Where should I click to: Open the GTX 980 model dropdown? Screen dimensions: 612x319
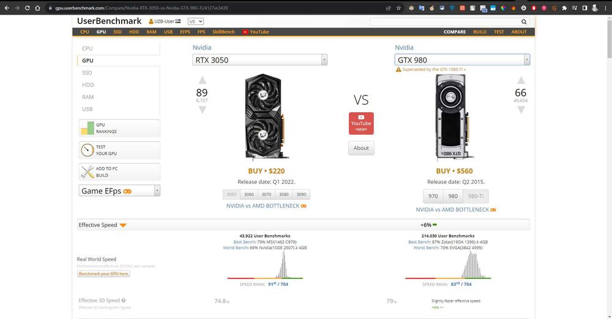(462, 60)
